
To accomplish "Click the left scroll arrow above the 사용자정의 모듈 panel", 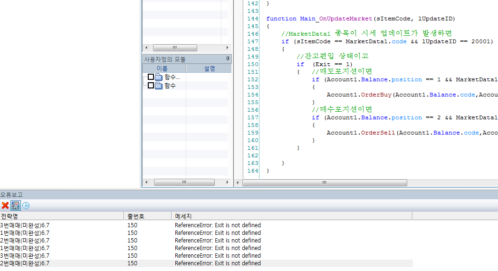I will [146, 48].
